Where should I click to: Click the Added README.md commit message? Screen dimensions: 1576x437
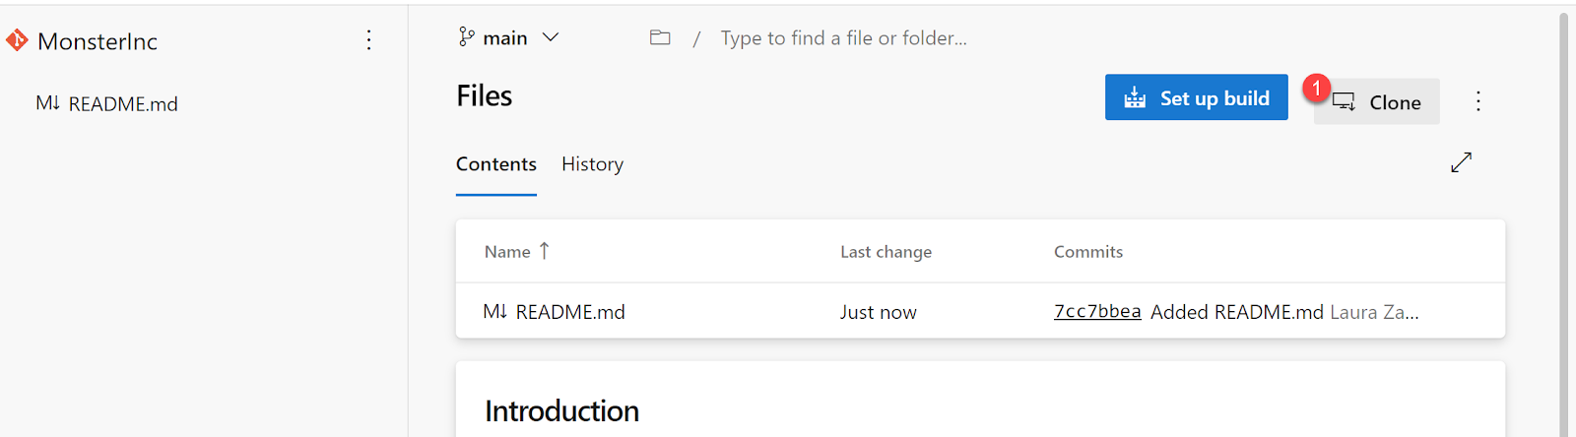pyautogui.click(x=1237, y=312)
